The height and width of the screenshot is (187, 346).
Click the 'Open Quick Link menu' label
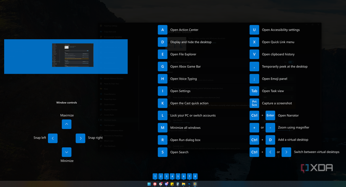278,42
